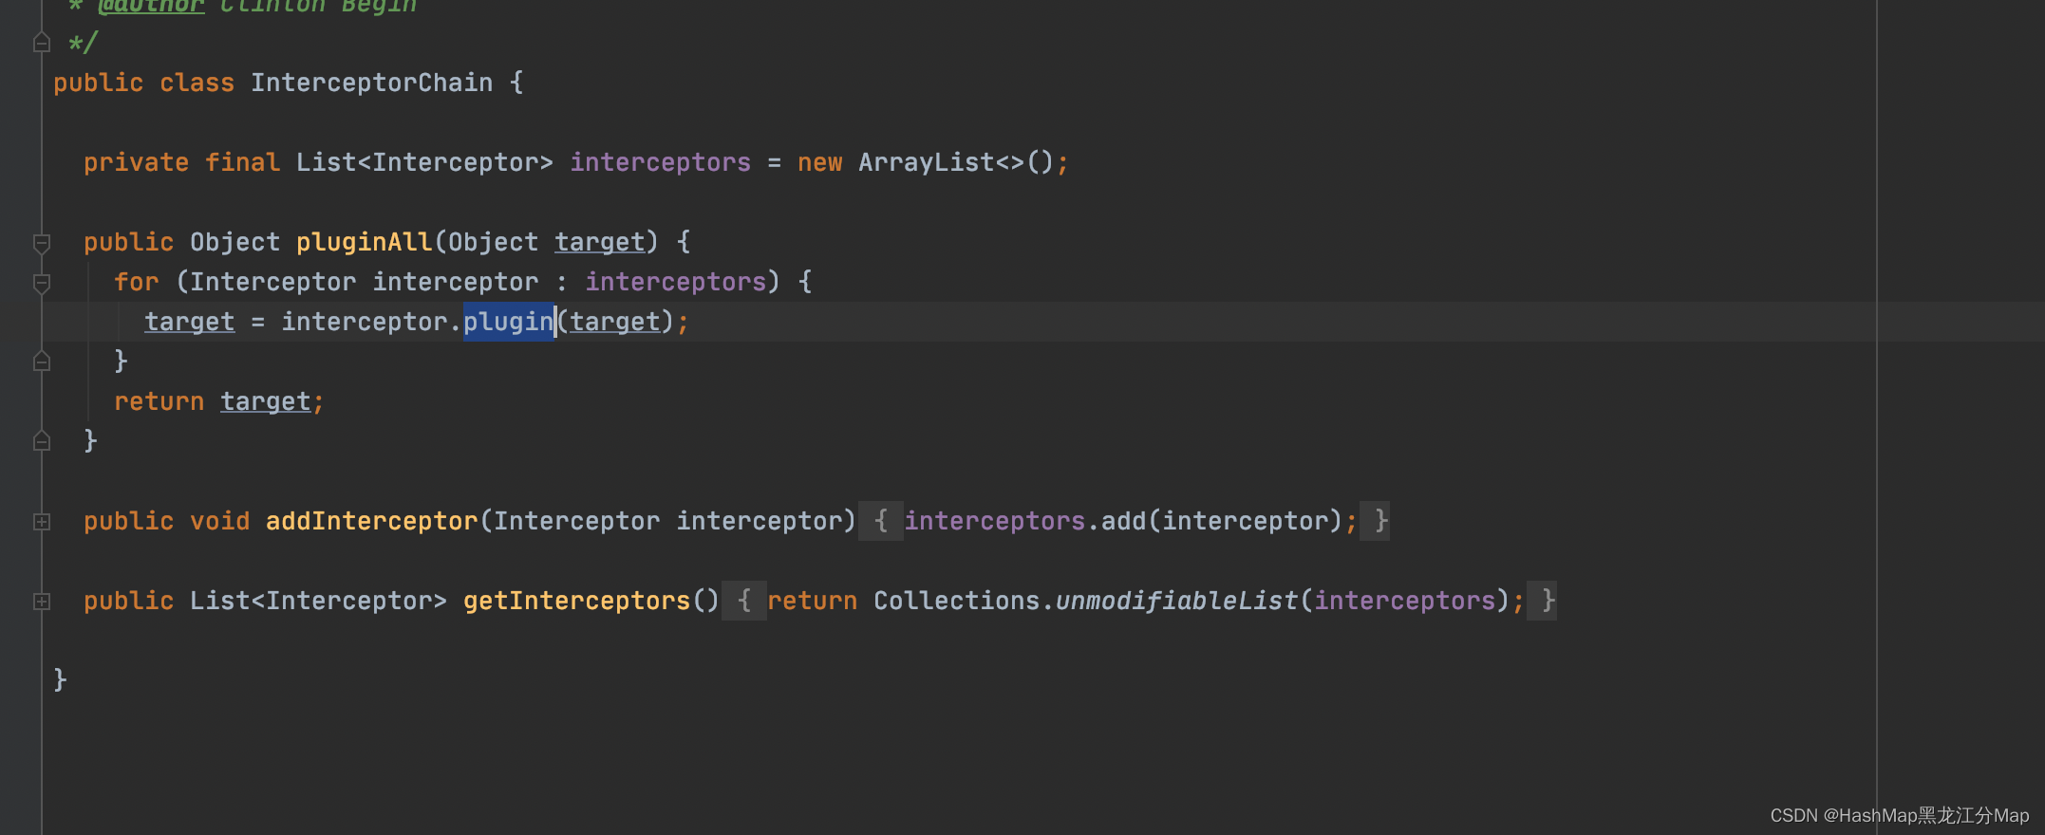Click the fold end marker of pluginAll method
This screenshot has width=2045, height=835.
[x=42, y=441]
